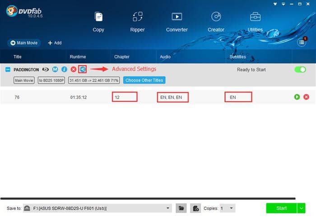Click the Add source button
316x217 pixels.
[55, 43]
